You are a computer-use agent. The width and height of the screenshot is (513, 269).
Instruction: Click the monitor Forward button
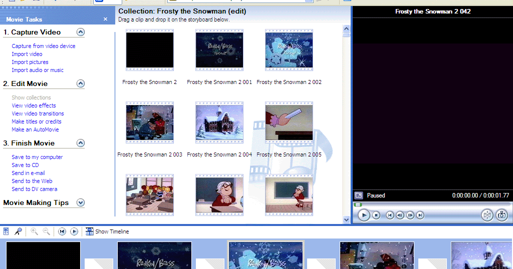point(420,215)
